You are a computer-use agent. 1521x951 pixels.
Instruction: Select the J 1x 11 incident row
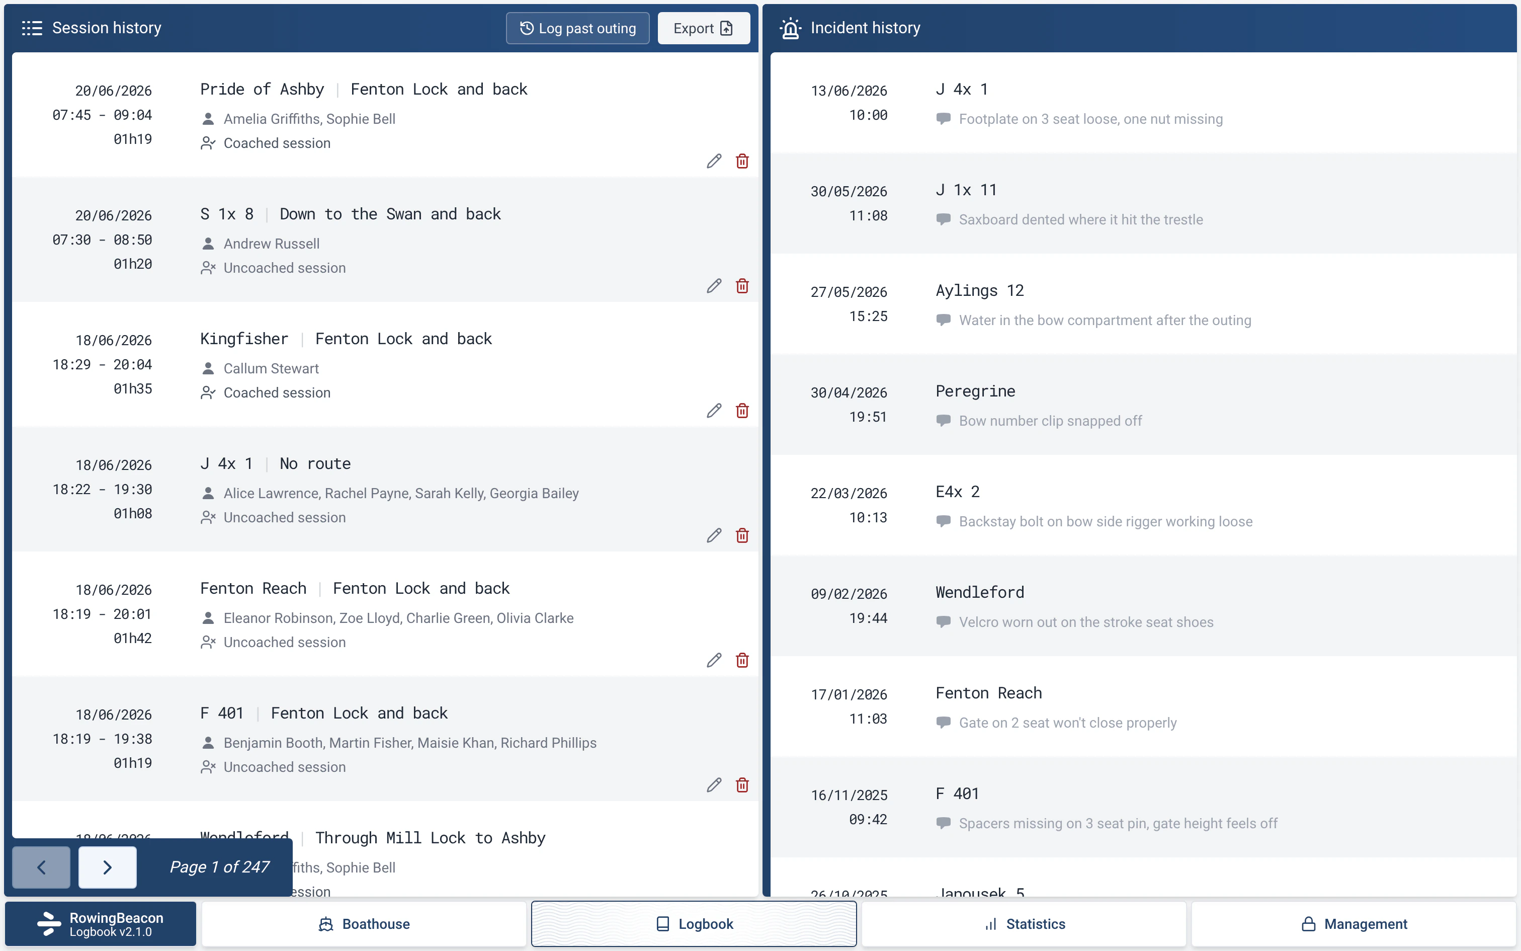[x=1143, y=203]
